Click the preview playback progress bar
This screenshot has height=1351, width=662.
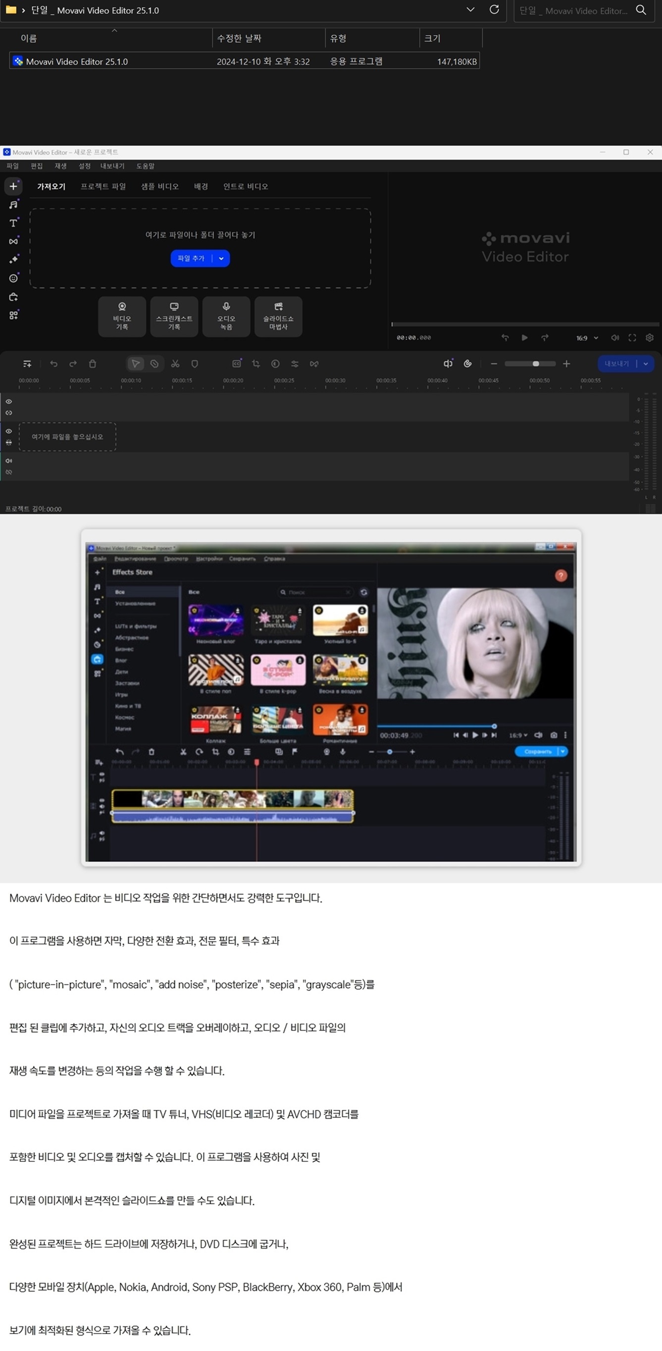pyautogui.click(x=525, y=324)
